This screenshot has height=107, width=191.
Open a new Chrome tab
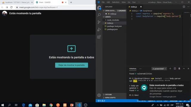pyautogui.click(x=71, y=2)
